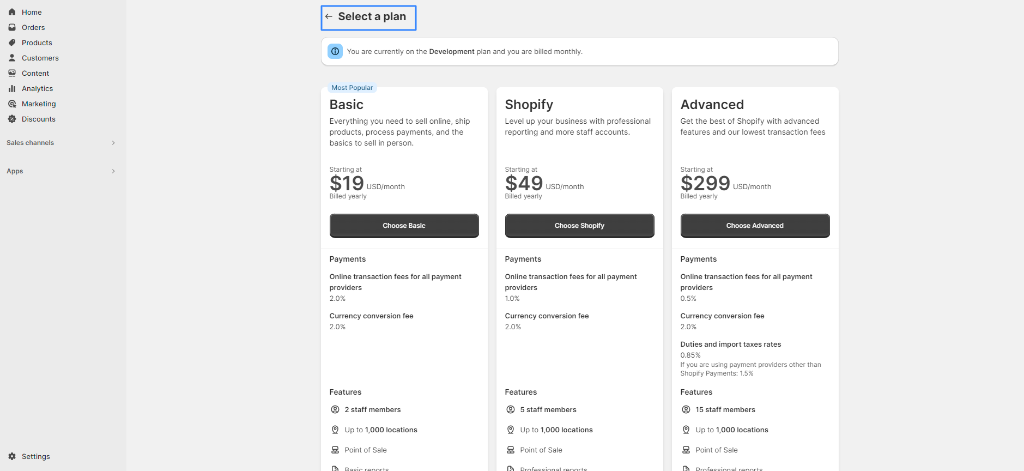Click the Settings gear icon
The width and height of the screenshot is (1024, 471).
[12, 456]
